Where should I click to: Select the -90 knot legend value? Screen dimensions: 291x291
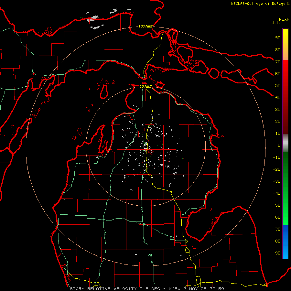(276, 253)
